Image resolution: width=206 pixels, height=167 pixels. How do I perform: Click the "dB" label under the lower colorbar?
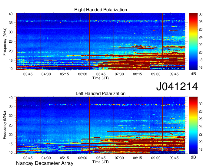[193, 157]
